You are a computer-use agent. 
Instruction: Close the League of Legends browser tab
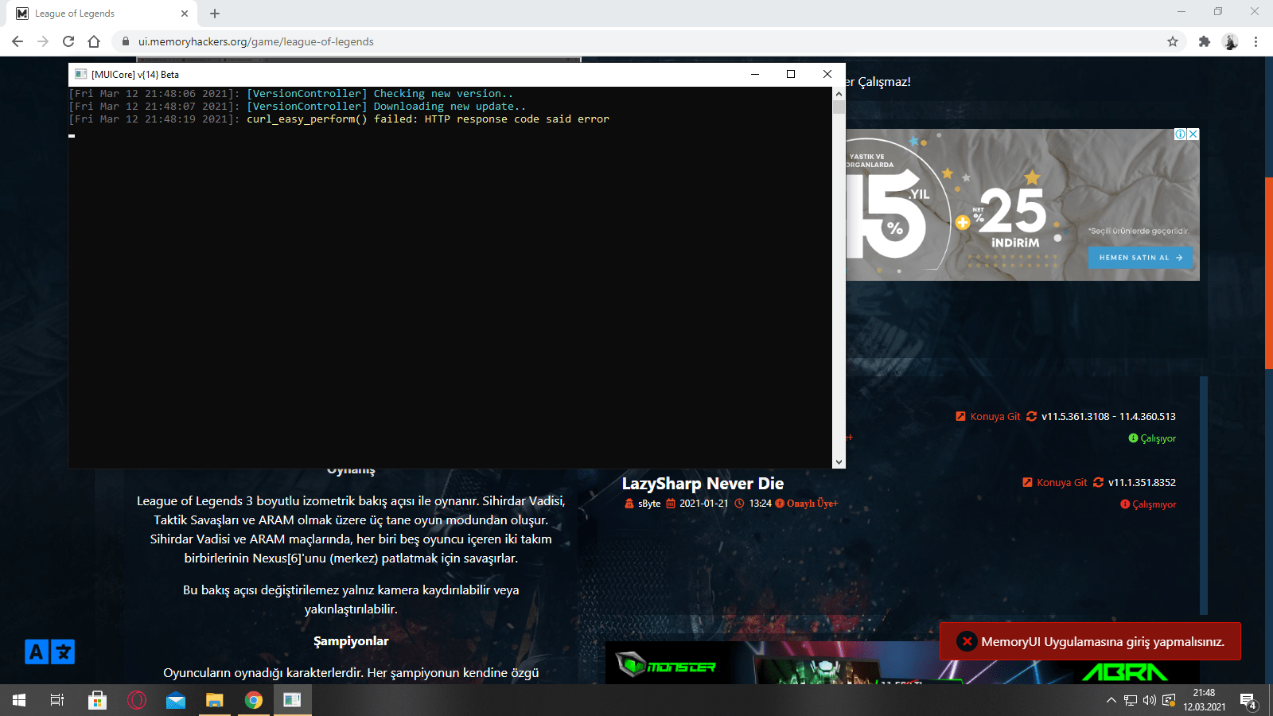(185, 14)
